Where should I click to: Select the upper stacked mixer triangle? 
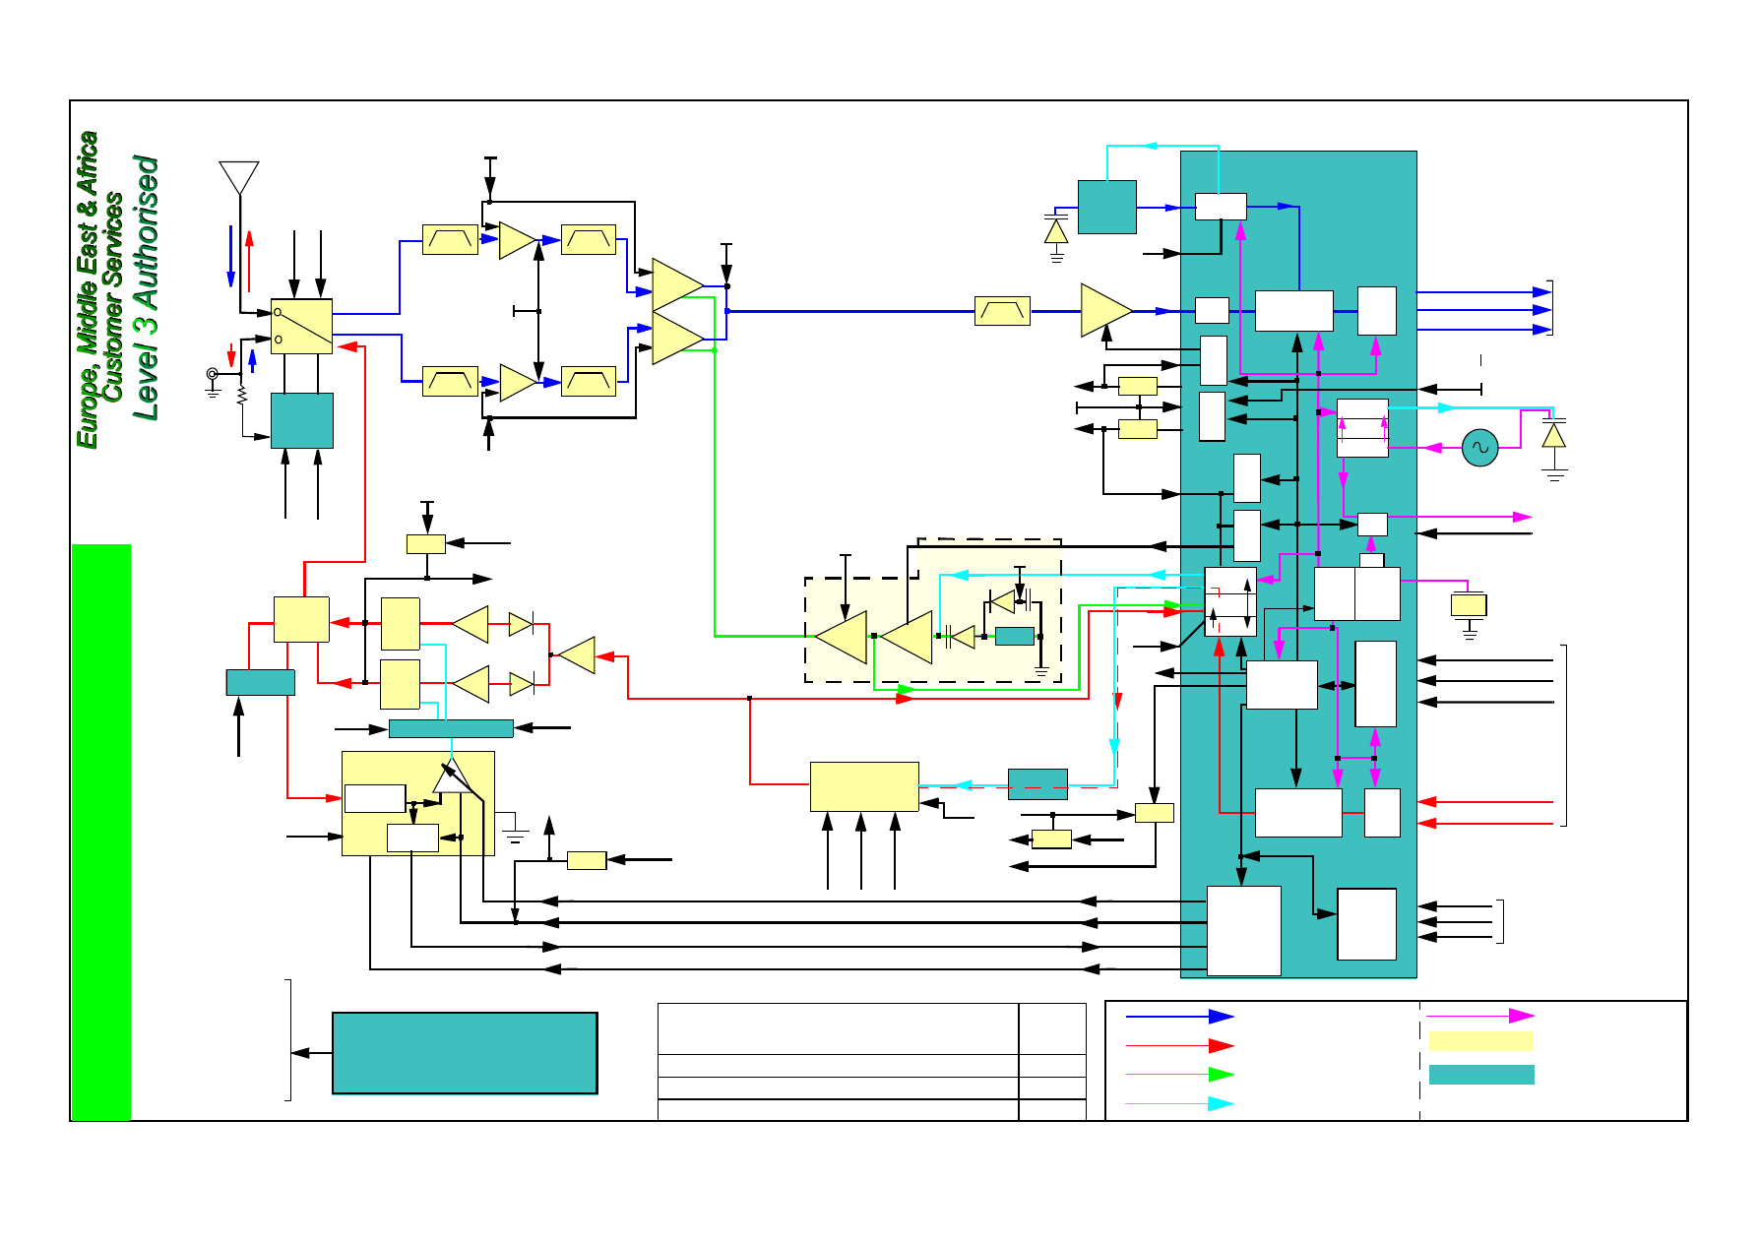(676, 284)
